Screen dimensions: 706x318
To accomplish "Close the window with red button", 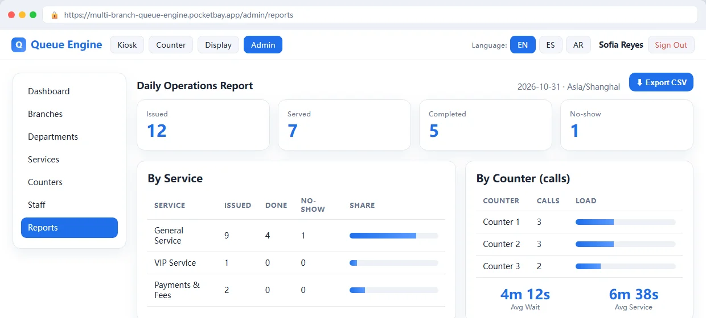I will point(11,15).
